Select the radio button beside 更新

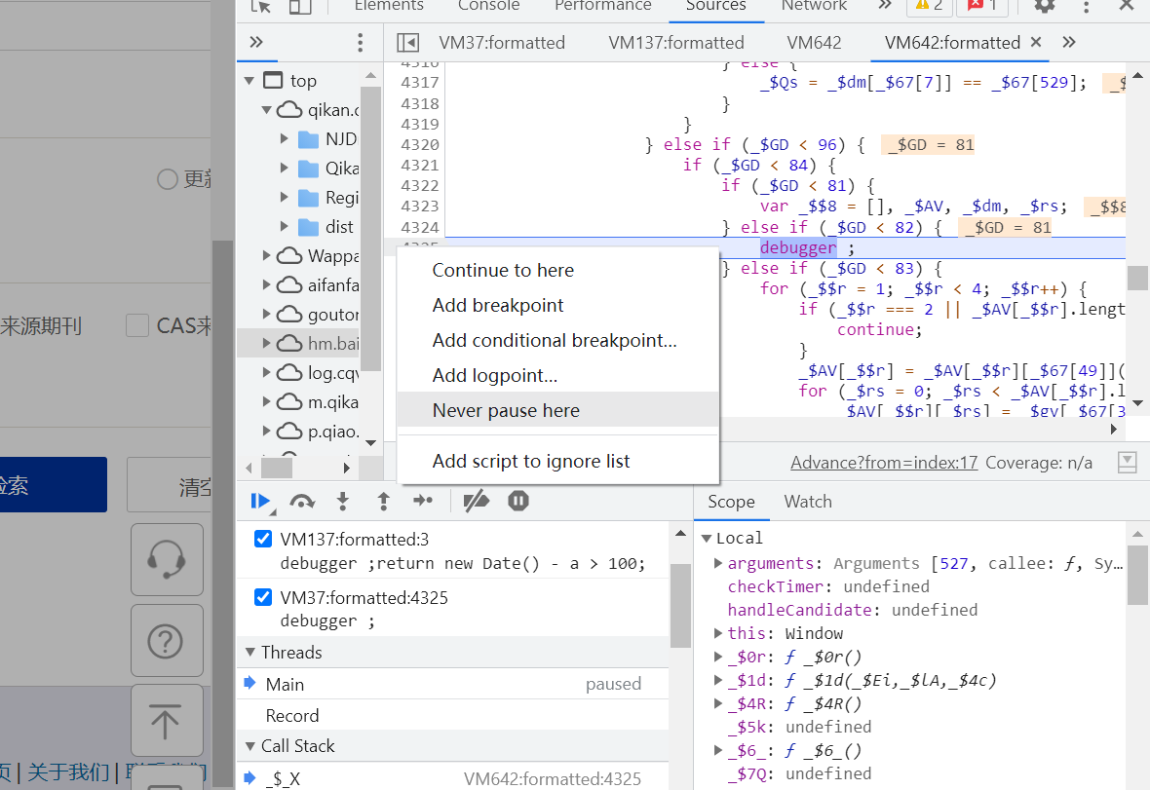(168, 179)
